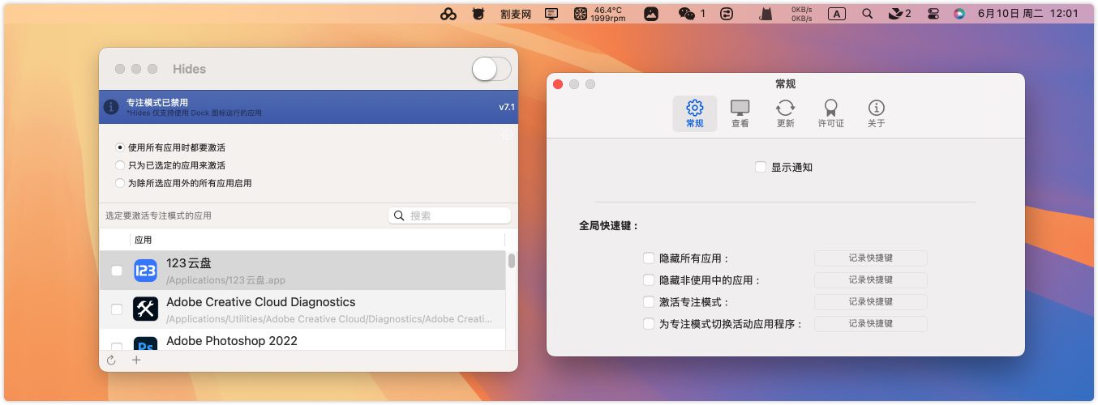
Task: Click the /Applications/123云盘.app path text
Action: pos(225,280)
